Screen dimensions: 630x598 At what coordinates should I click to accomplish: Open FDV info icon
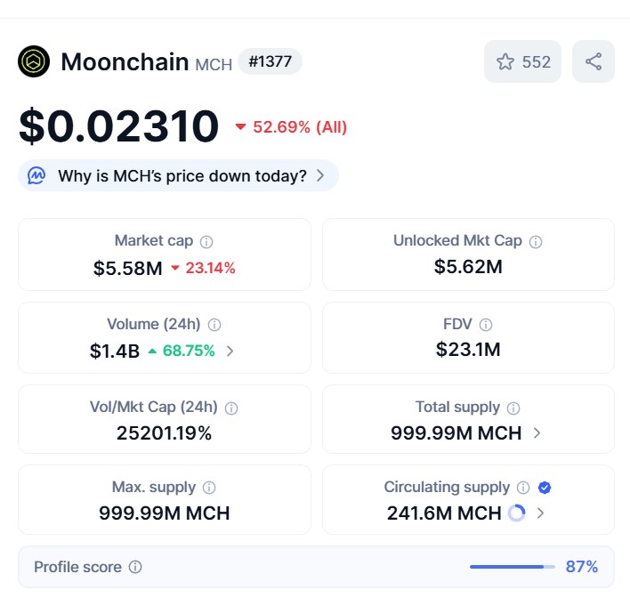tap(486, 325)
